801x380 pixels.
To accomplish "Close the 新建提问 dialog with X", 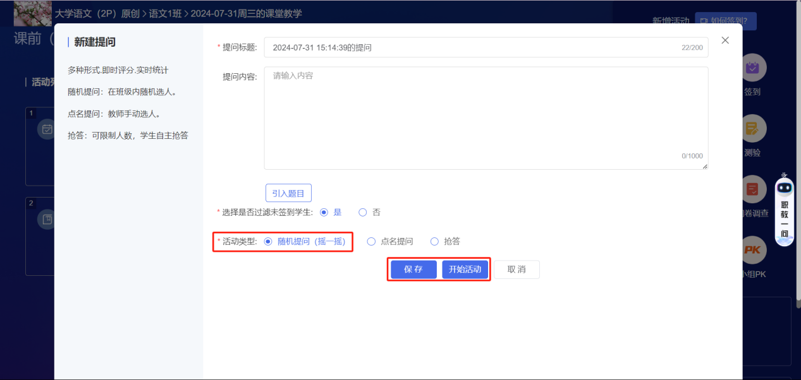I will [x=725, y=40].
